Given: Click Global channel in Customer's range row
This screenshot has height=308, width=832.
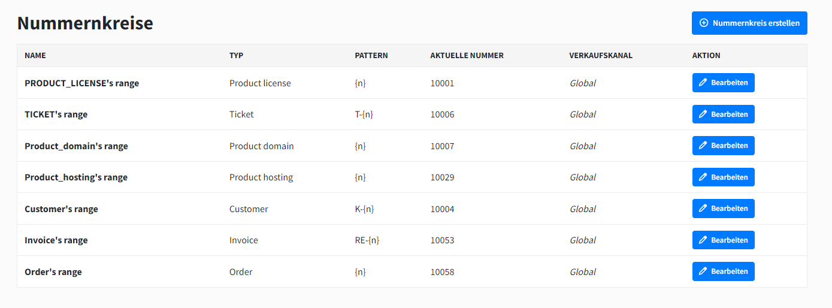Looking at the screenshot, I should click(582, 209).
